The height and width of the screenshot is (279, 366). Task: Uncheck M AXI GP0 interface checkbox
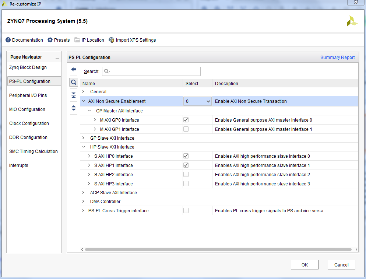186,120
